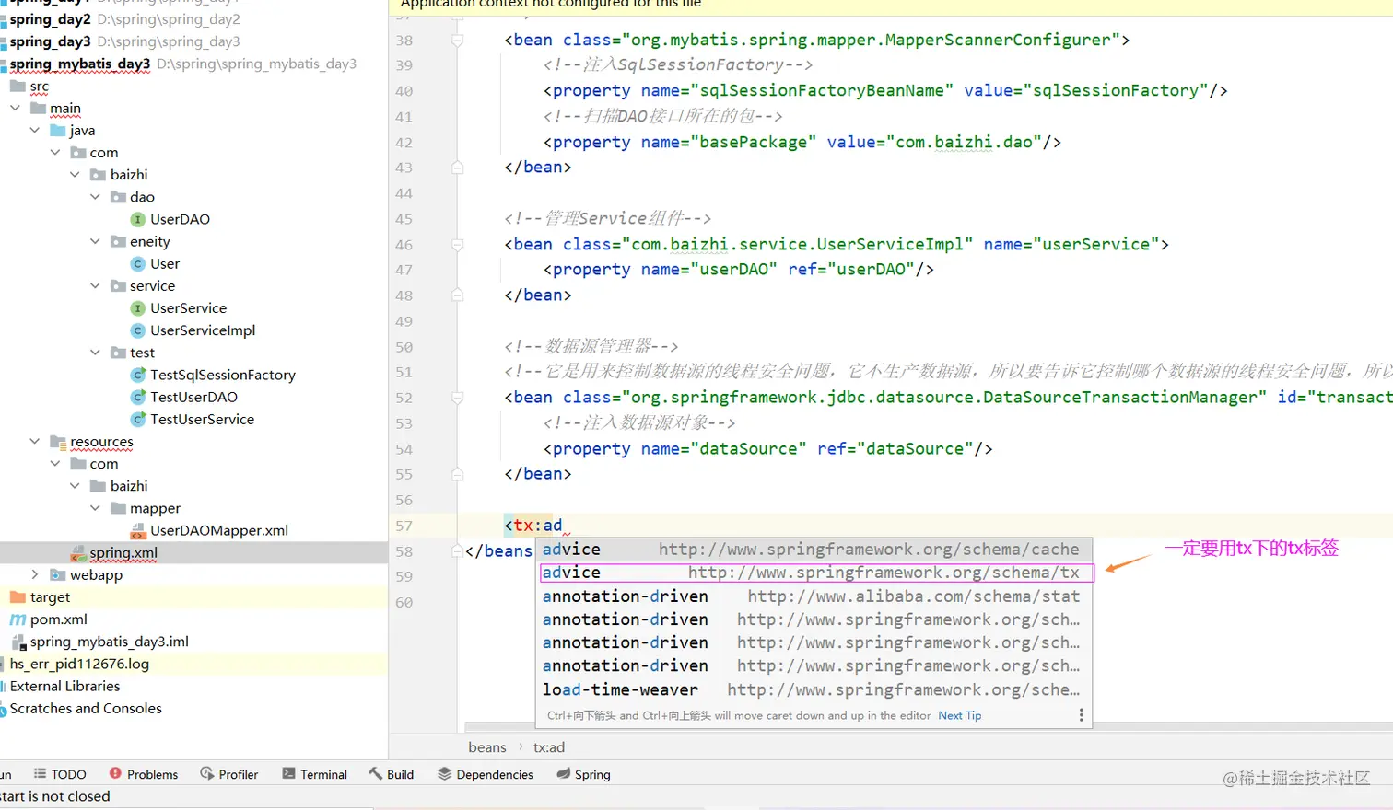Screen dimensions: 1393x810
Task: Click the UserService interface icon
Action: click(138, 308)
